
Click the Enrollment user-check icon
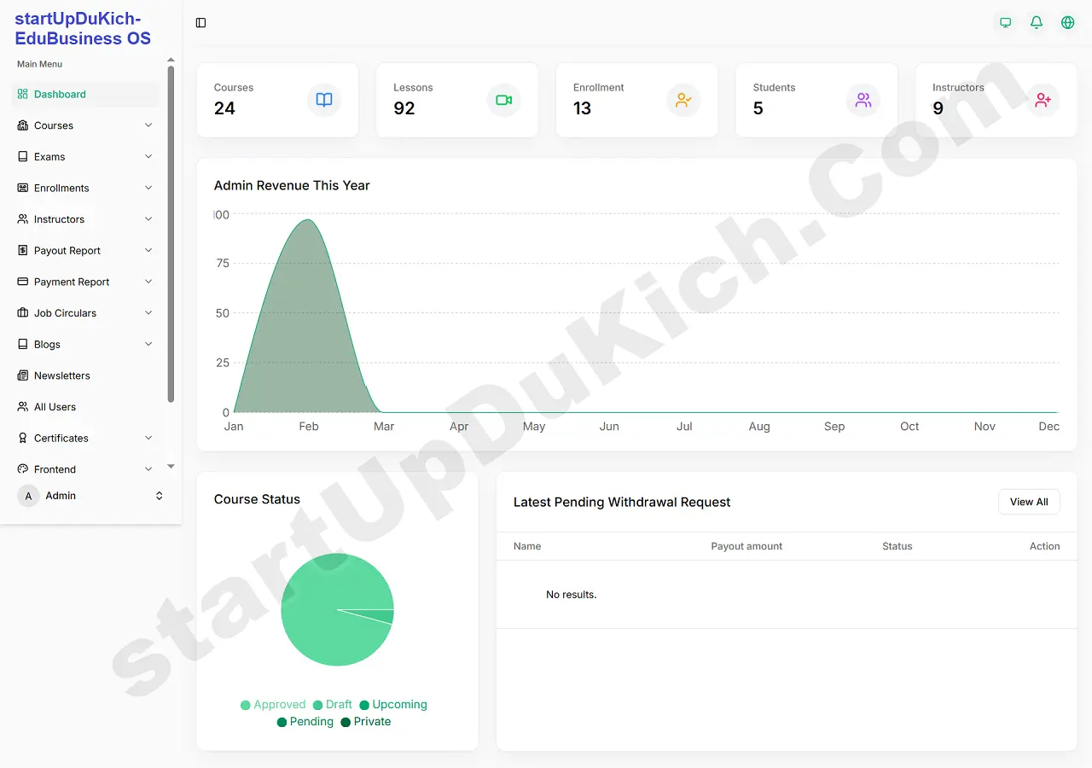[x=683, y=100]
